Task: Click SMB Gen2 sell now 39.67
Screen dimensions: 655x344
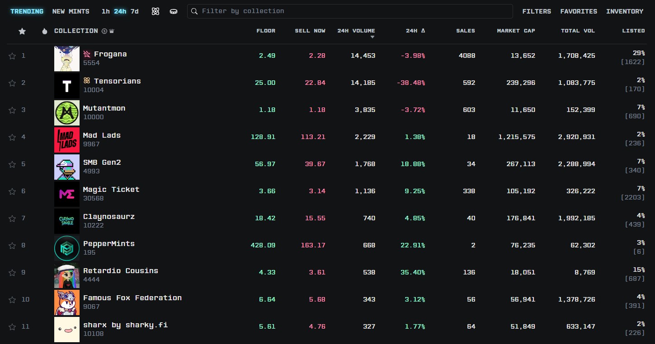Action: (x=315, y=164)
